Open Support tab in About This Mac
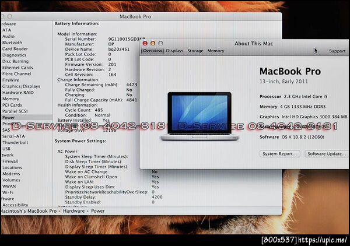The width and height of the screenshot is (350, 246). [x=337, y=51]
